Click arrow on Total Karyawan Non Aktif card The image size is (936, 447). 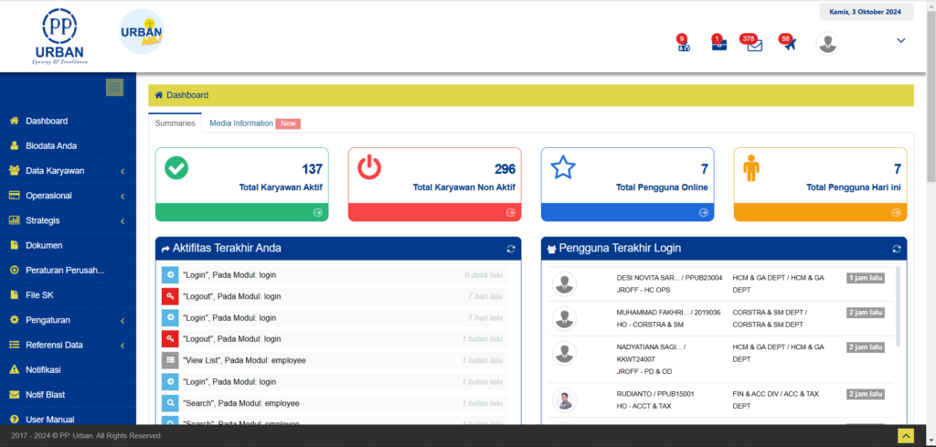pos(511,212)
